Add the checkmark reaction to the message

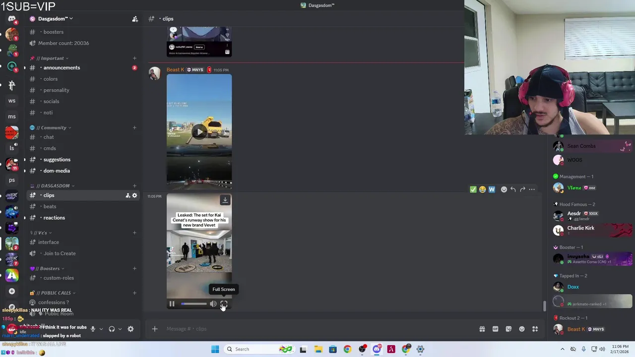click(x=473, y=189)
